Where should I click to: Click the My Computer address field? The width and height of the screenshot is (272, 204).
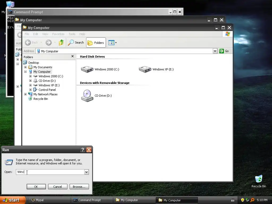click(x=124, y=51)
